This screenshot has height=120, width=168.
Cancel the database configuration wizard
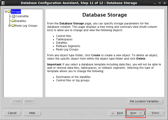click(12, 113)
